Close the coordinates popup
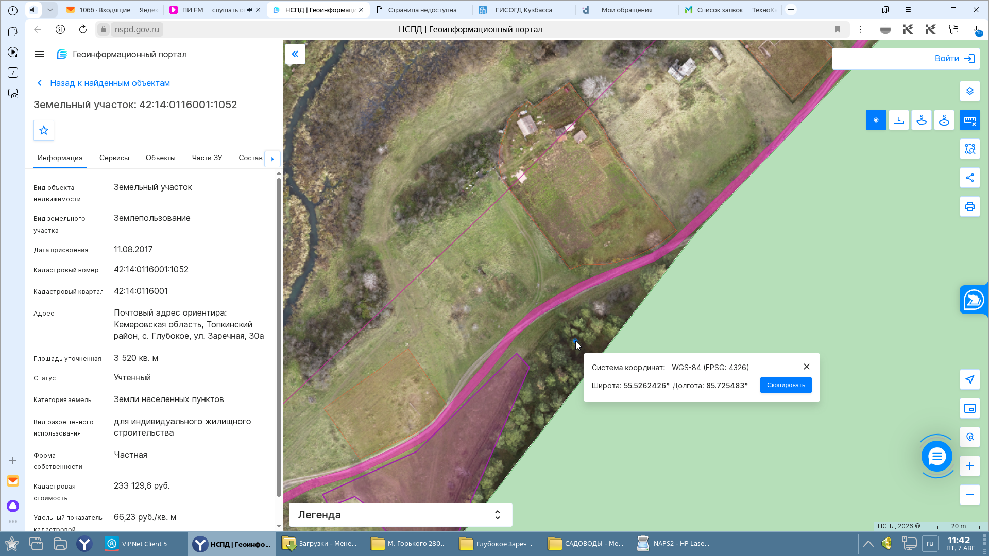 click(806, 367)
